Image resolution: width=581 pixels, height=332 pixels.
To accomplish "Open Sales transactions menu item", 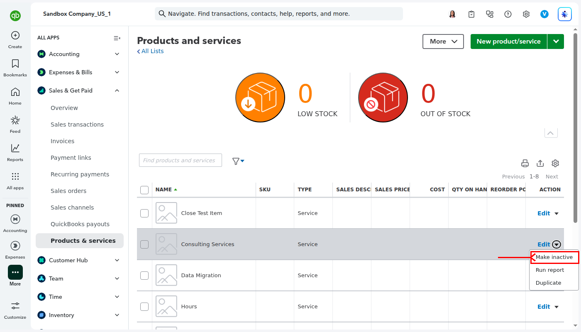I will click(77, 124).
